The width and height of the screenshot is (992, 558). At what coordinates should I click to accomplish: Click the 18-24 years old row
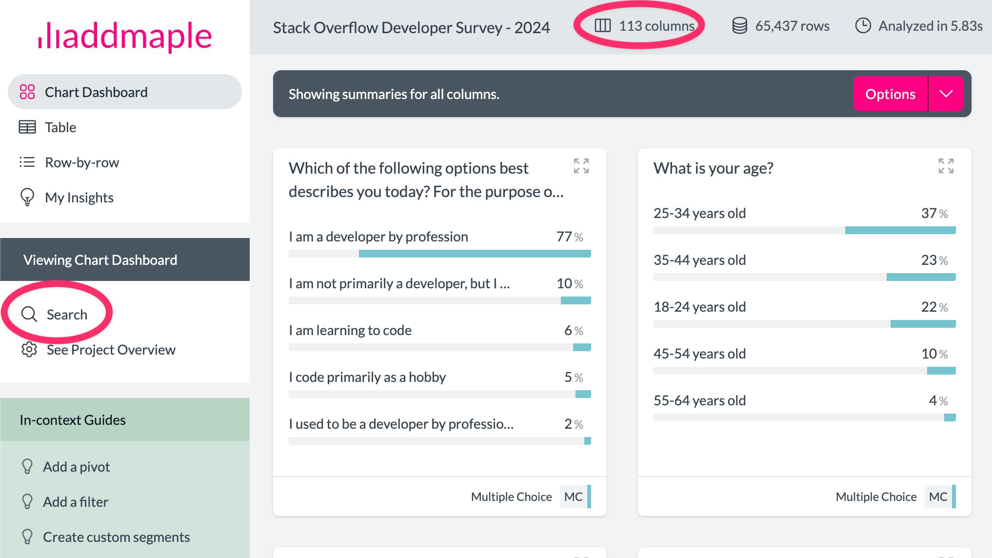coord(805,314)
